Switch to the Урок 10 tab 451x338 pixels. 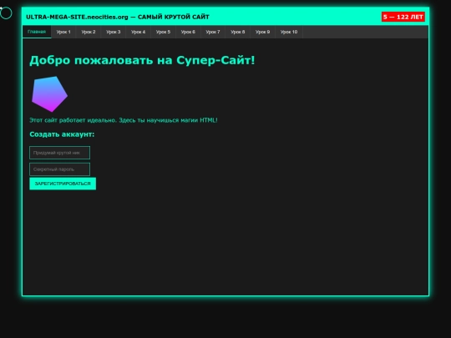(x=289, y=32)
